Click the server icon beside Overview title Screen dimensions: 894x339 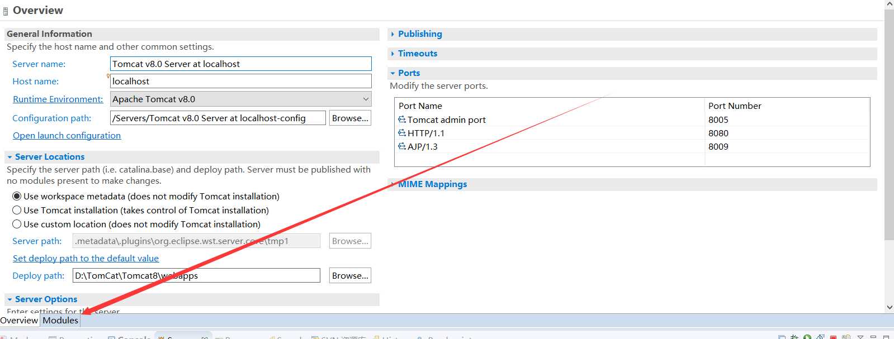click(x=6, y=11)
